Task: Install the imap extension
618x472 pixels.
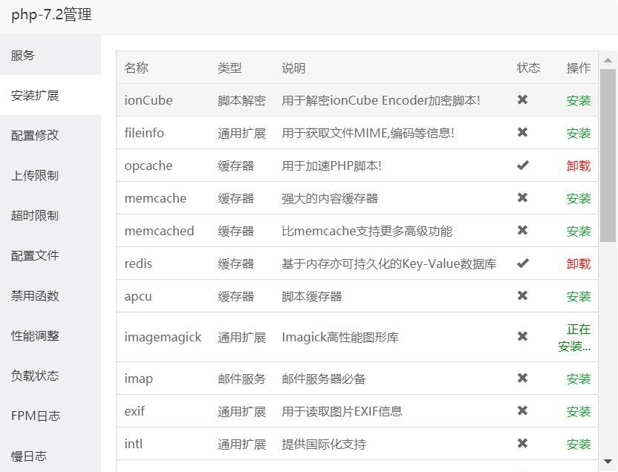Action: (579, 378)
